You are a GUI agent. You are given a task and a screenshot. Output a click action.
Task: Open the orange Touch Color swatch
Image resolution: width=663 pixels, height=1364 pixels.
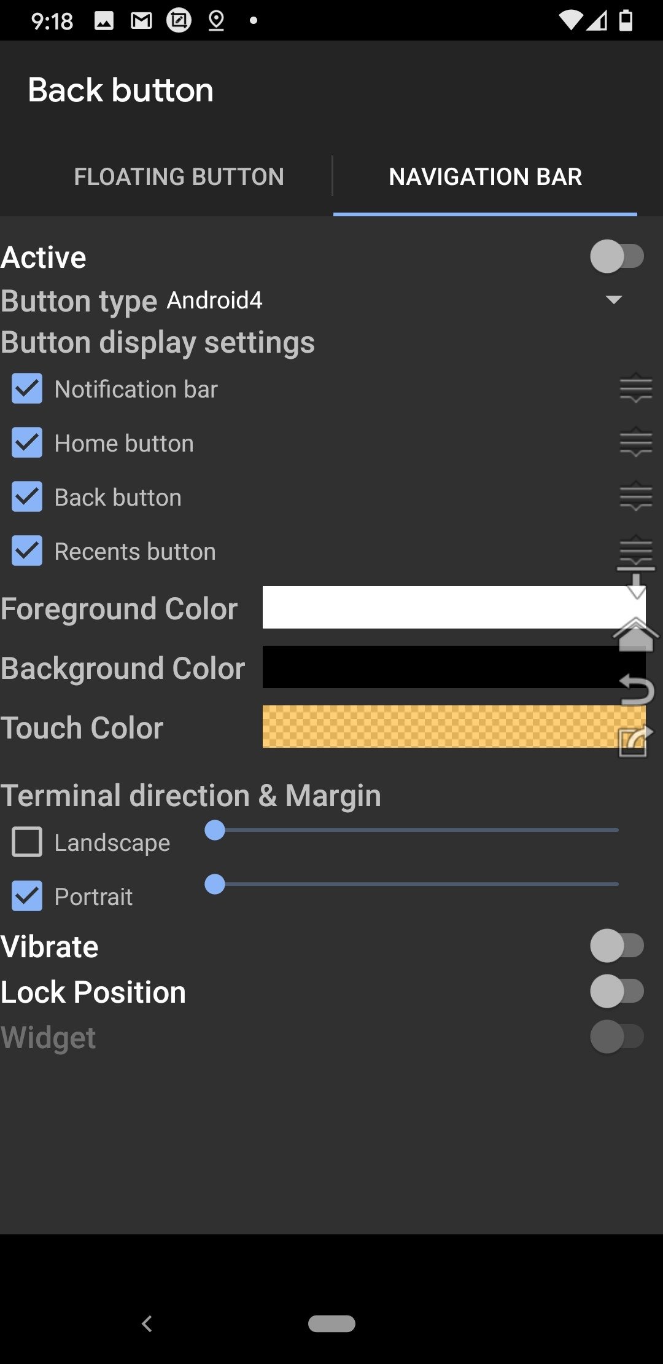click(x=454, y=727)
